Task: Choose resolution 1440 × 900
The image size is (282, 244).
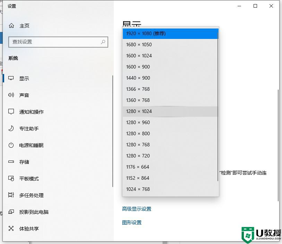Action: coord(170,78)
